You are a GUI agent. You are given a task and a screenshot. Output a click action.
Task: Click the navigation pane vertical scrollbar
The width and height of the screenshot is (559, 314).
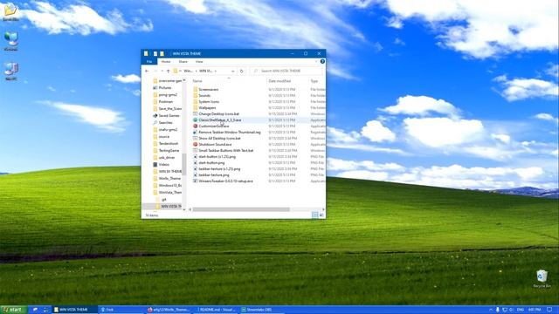coord(184,164)
